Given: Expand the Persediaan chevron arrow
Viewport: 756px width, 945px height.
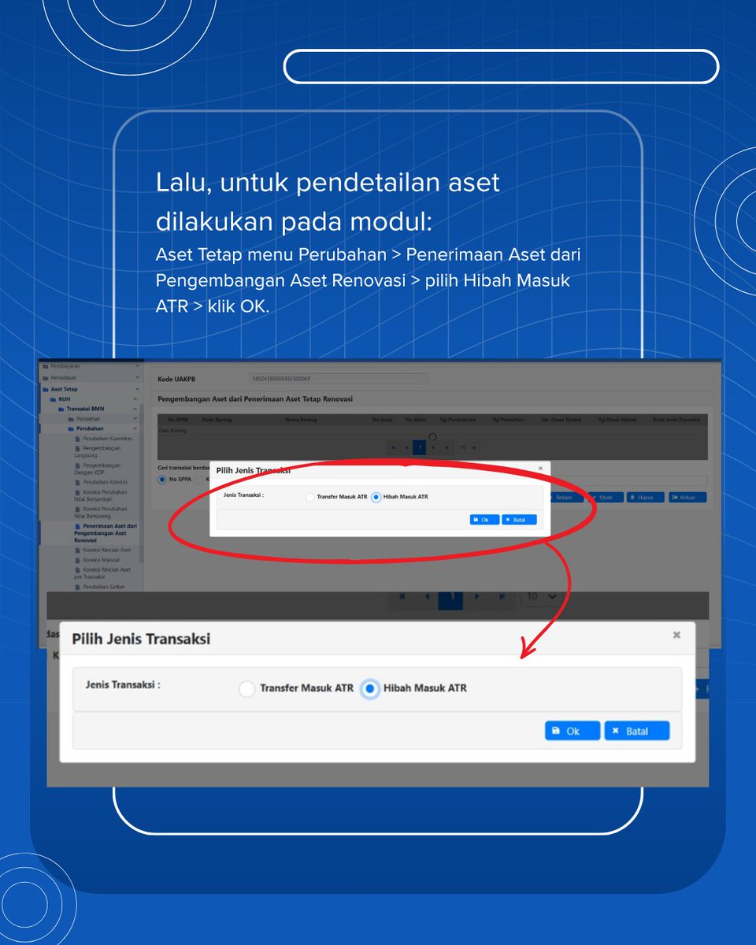Looking at the screenshot, I should tap(138, 378).
